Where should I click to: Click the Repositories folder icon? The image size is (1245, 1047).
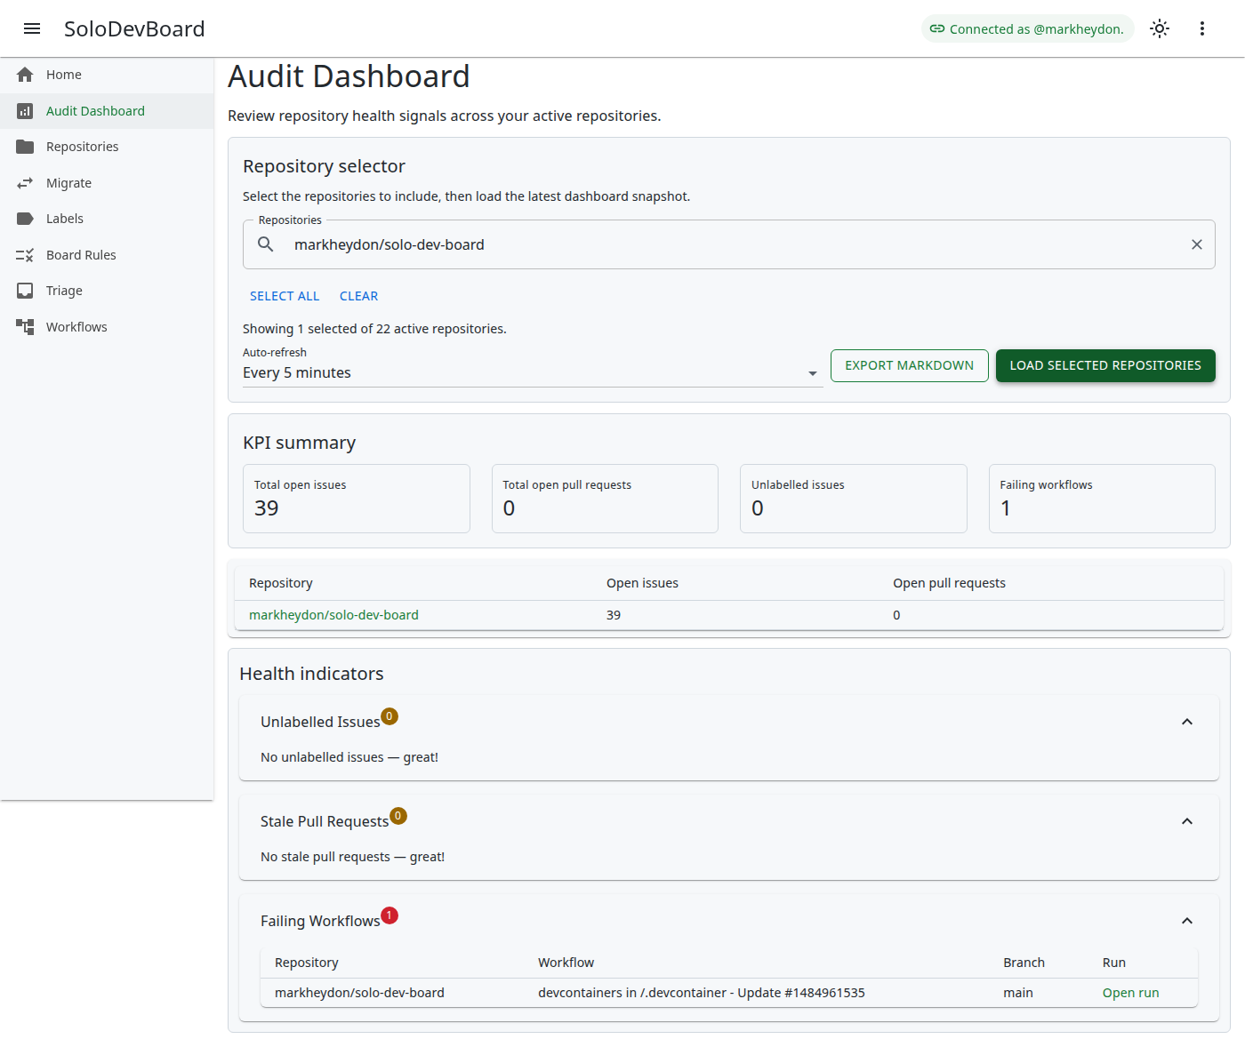click(25, 147)
